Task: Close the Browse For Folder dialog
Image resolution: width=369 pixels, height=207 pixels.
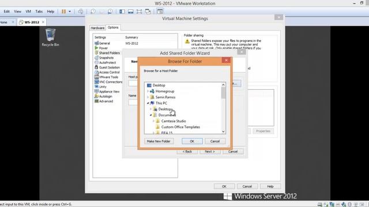Action: pyautogui.click(x=226, y=60)
